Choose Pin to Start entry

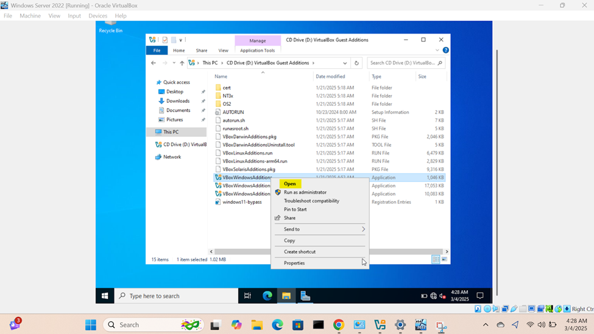[295, 209]
